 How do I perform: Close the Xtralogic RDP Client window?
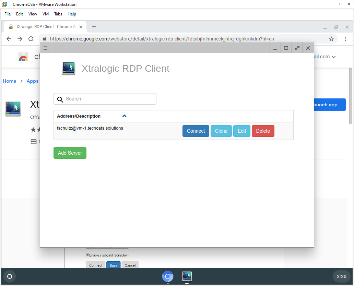tap(308, 48)
